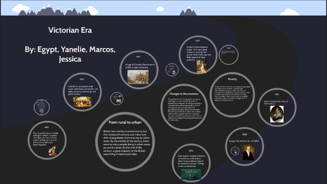
Task: Zoom into the tiny circle left of 1837 topic
Action: [172, 70]
